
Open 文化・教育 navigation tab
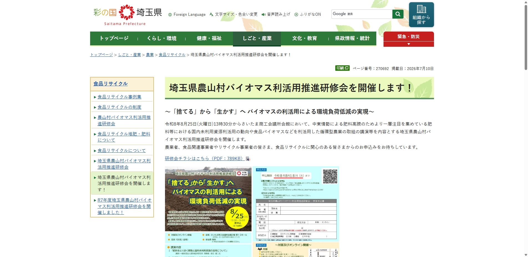click(x=304, y=38)
